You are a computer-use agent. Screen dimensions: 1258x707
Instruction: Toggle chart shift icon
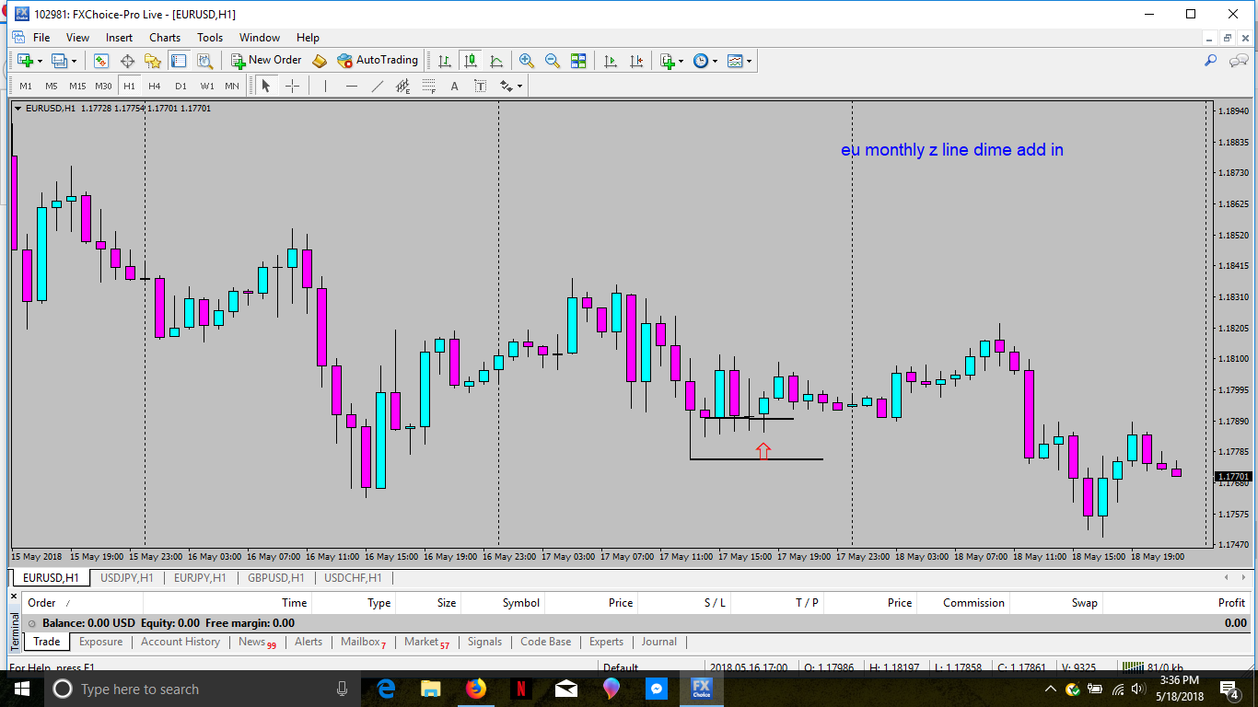636,61
